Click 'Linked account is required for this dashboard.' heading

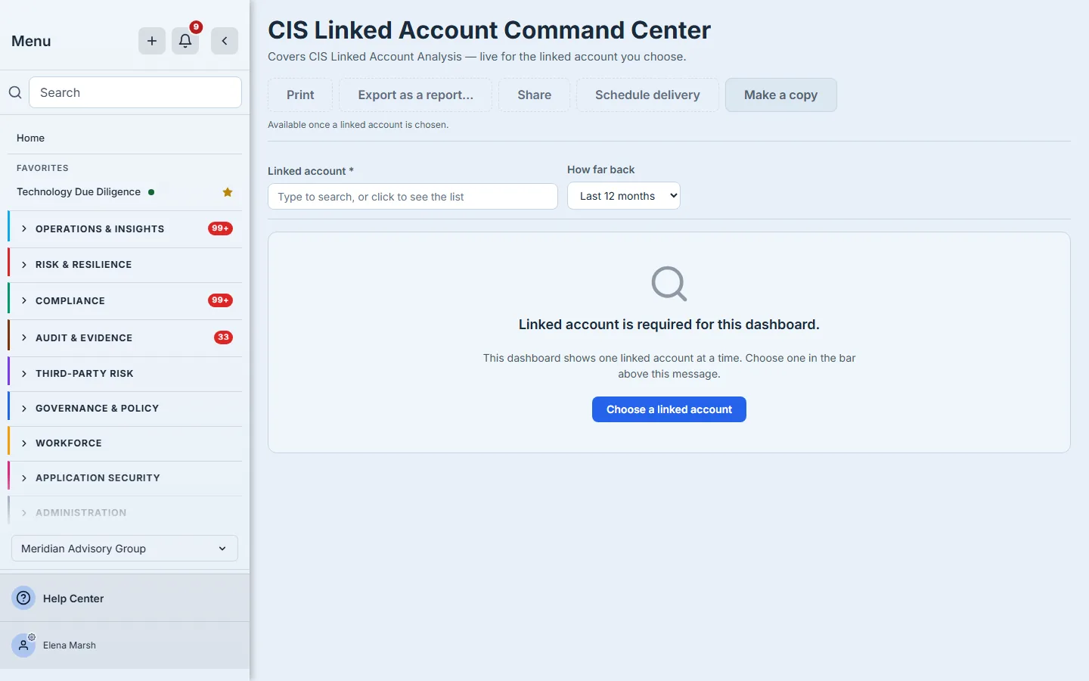(669, 325)
